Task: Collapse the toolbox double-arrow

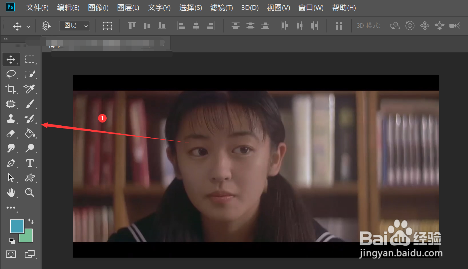Action: pyautogui.click(x=6, y=39)
